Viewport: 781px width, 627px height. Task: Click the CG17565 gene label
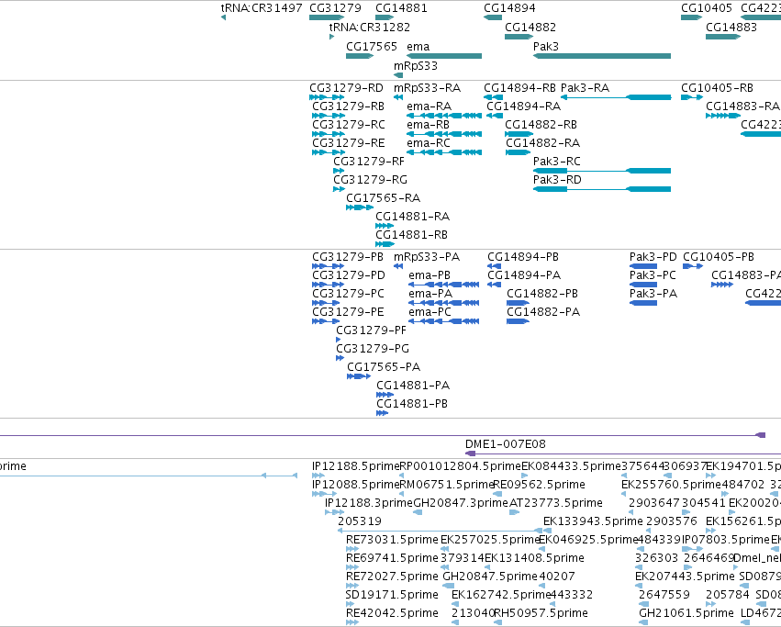click(x=372, y=47)
